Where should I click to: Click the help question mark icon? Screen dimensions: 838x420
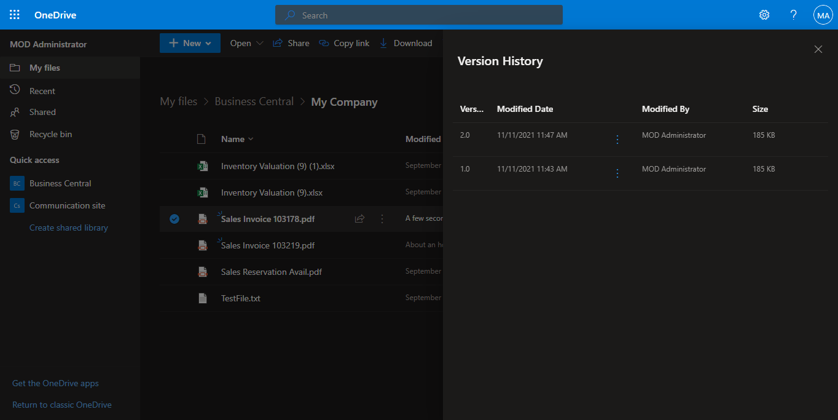(793, 14)
